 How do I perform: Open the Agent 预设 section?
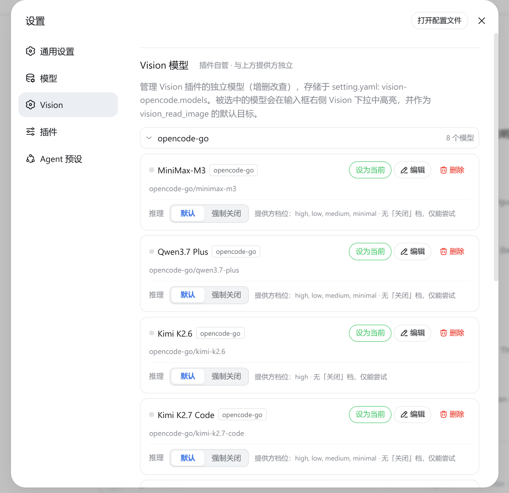[68, 159]
